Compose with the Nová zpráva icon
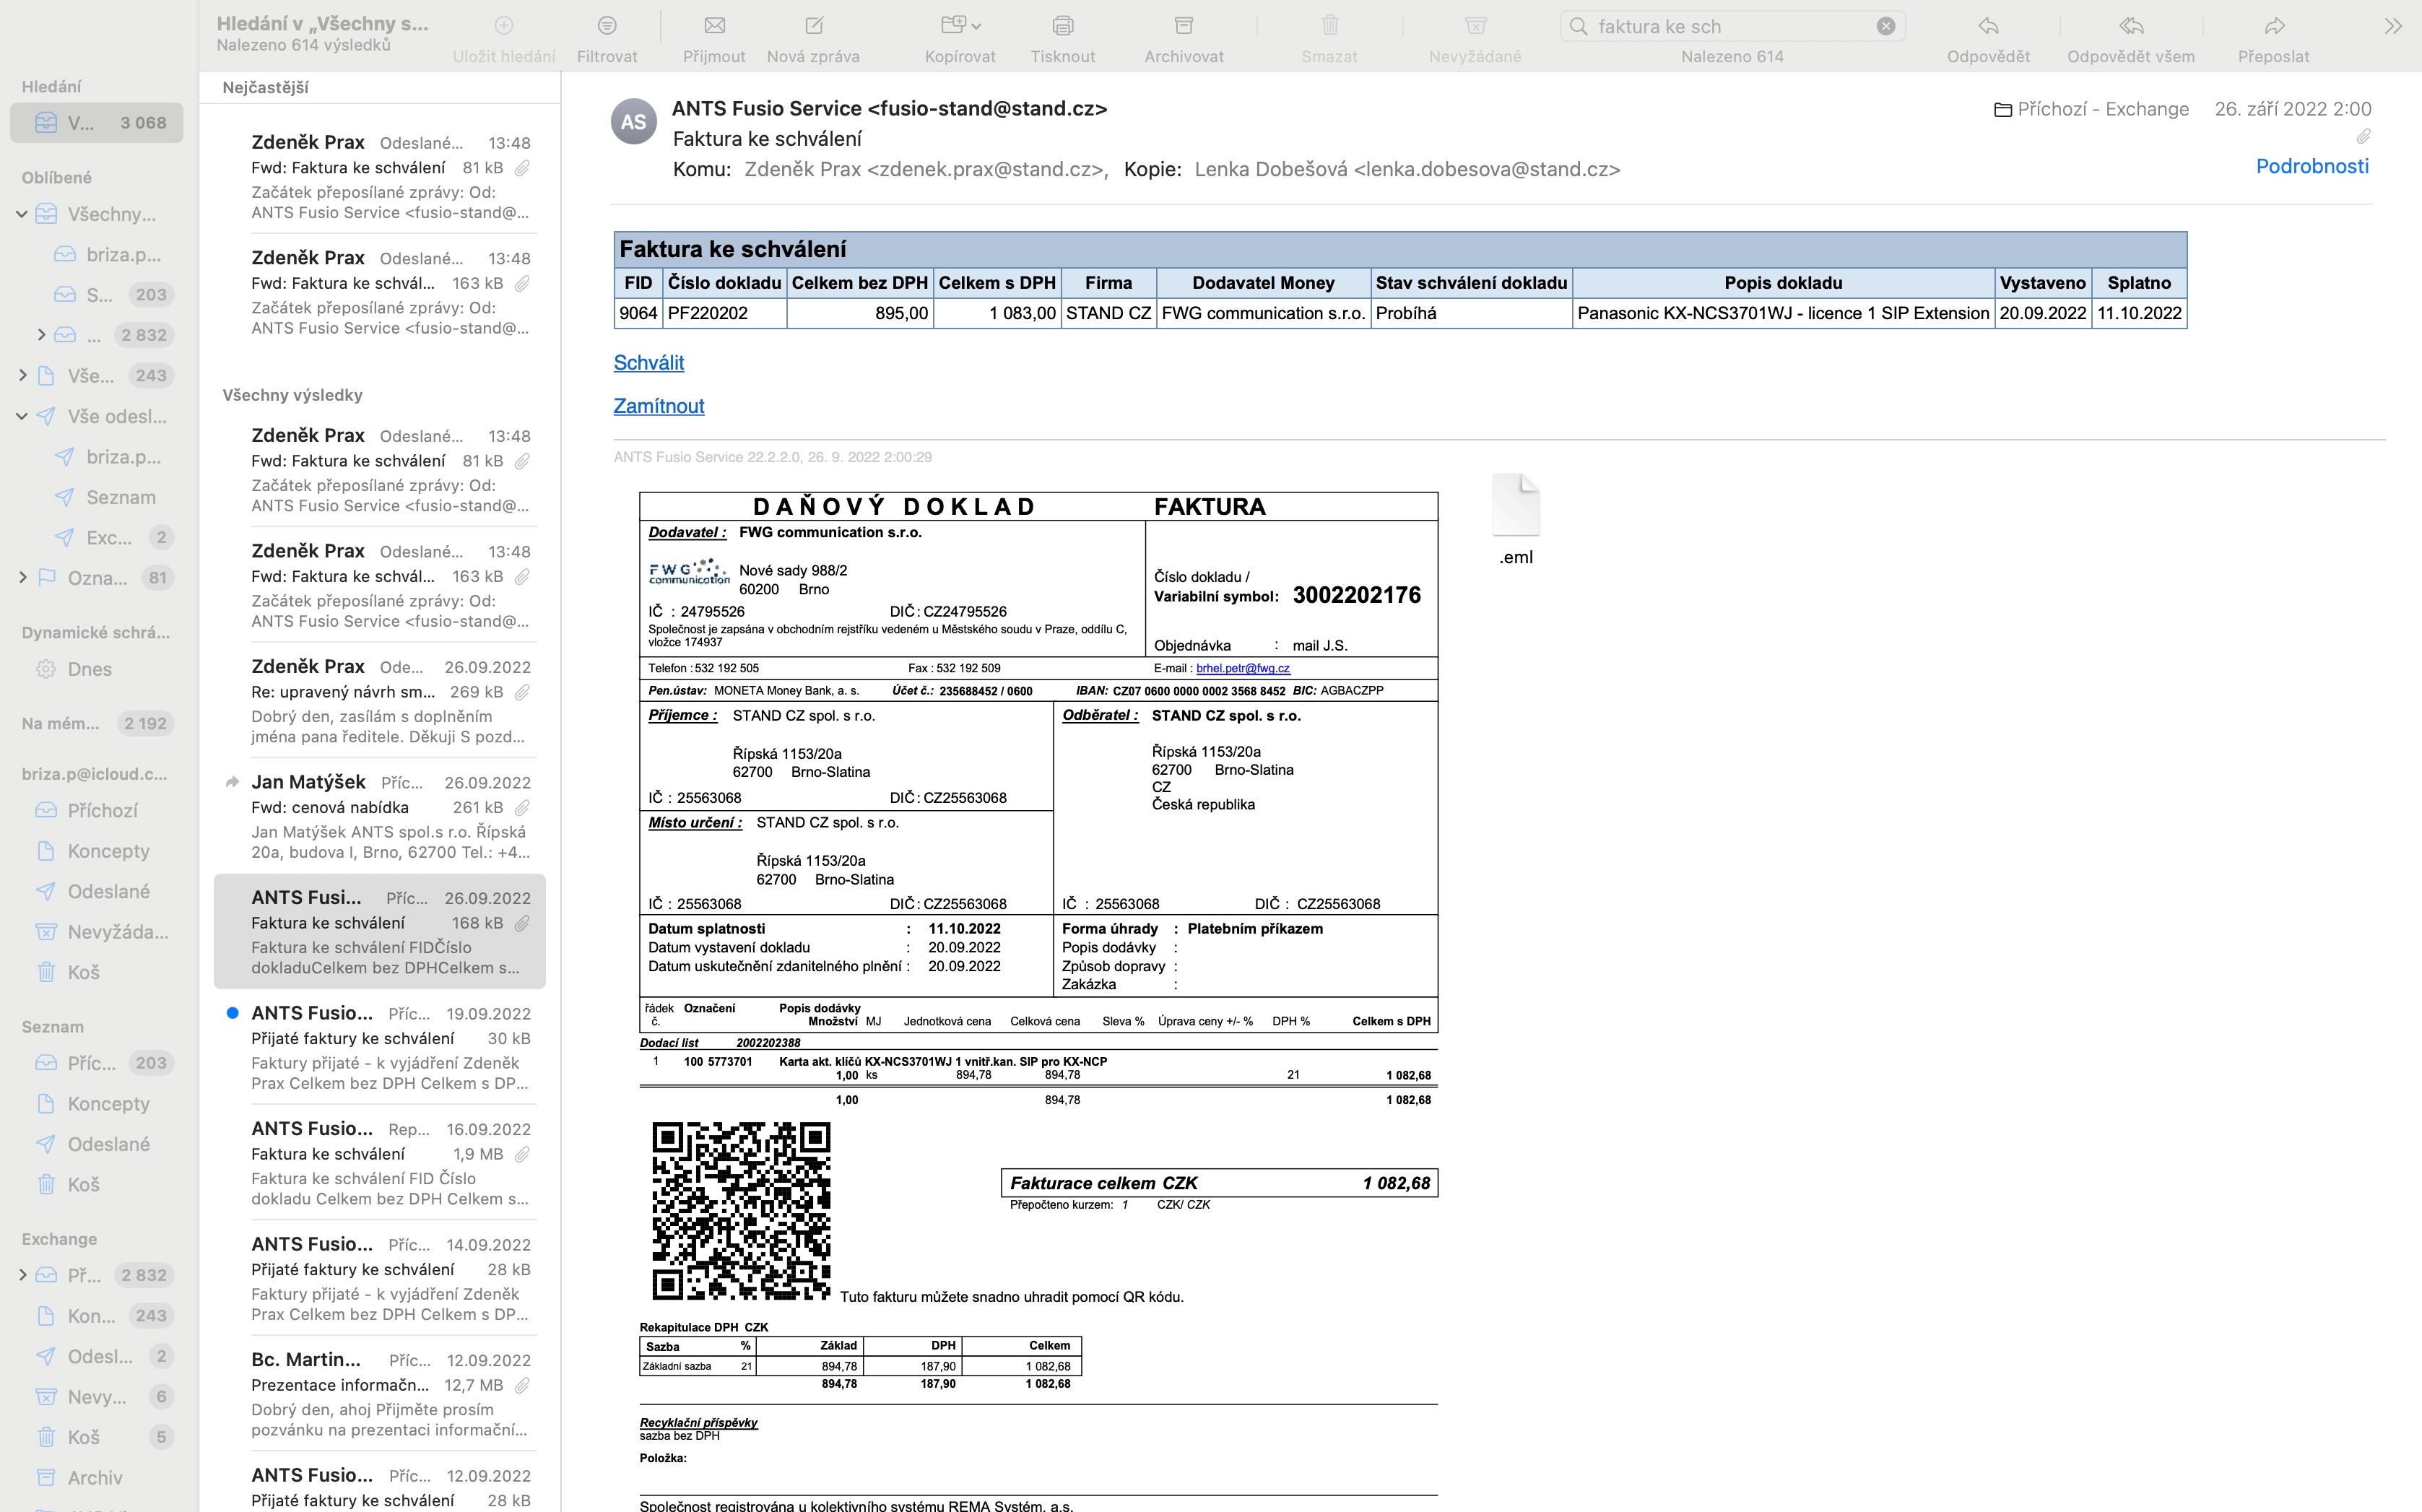 (813, 27)
